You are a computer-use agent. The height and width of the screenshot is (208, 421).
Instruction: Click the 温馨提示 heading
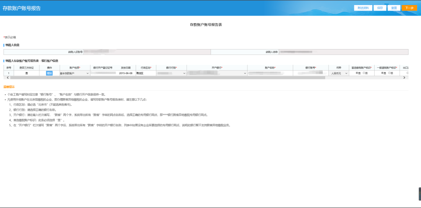click(x=9, y=87)
